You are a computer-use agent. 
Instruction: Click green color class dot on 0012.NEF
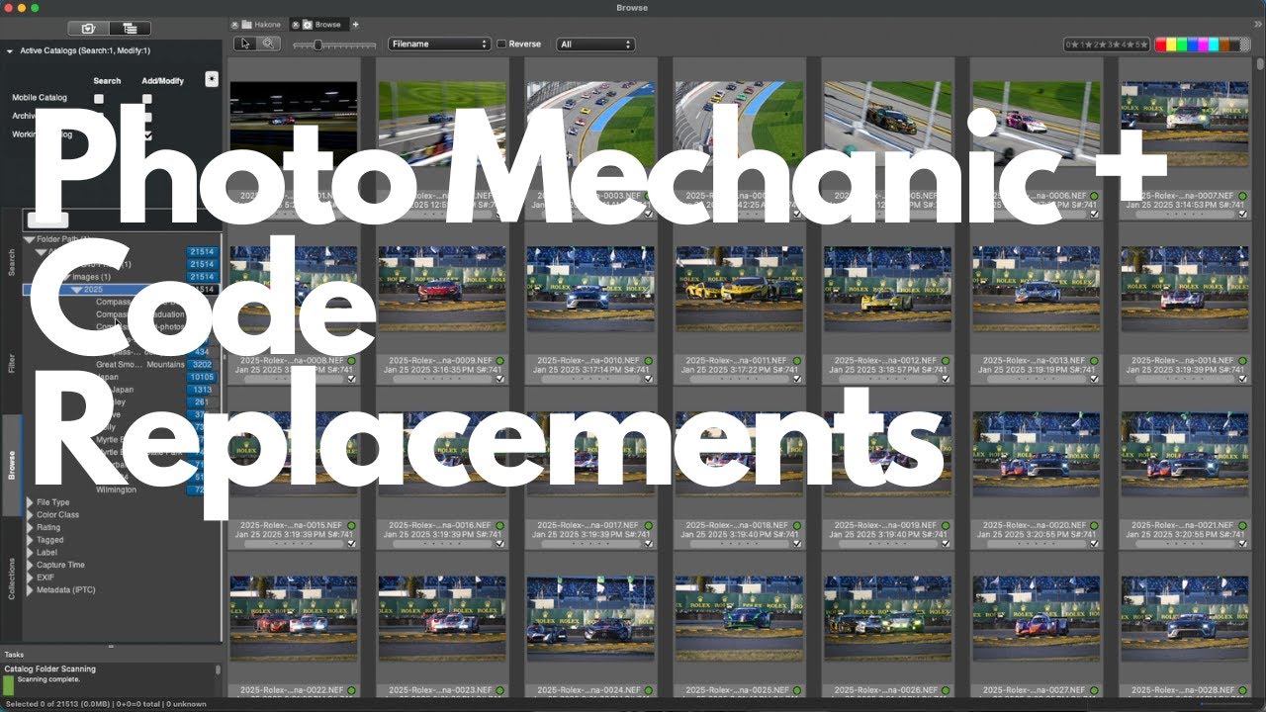(946, 361)
